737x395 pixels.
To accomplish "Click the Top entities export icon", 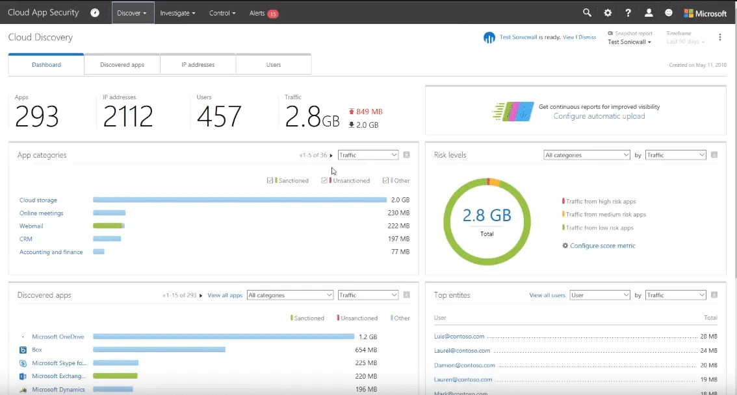I will (714, 294).
